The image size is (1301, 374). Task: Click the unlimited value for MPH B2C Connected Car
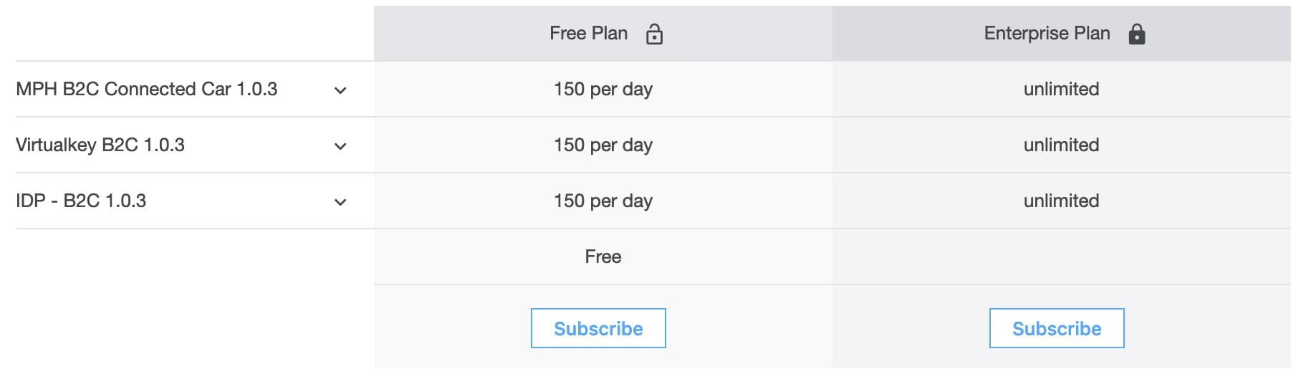tap(1061, 89)
